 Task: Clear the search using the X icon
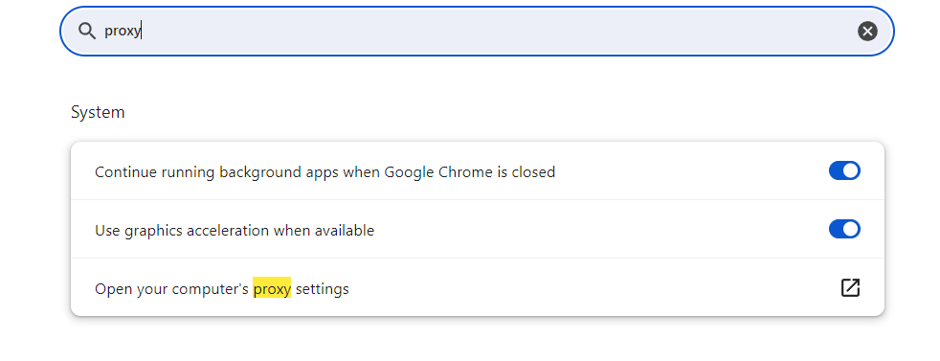(x=867, y=32)
